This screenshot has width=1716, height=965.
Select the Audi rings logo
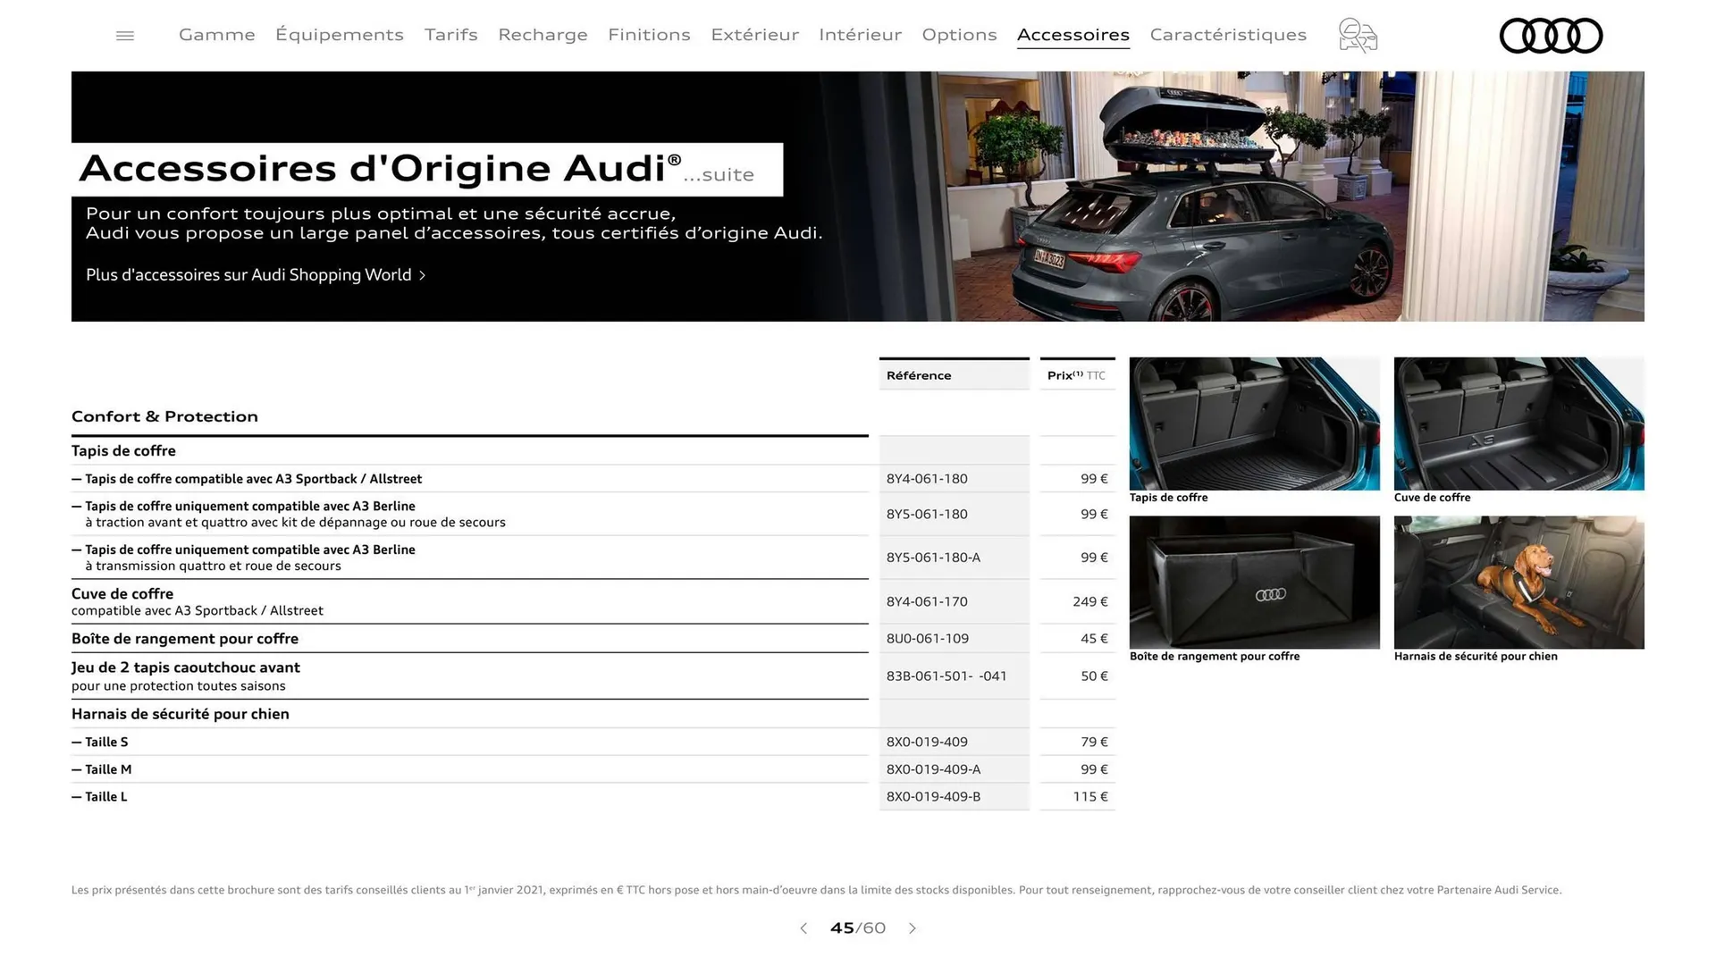coord(1551,36)
